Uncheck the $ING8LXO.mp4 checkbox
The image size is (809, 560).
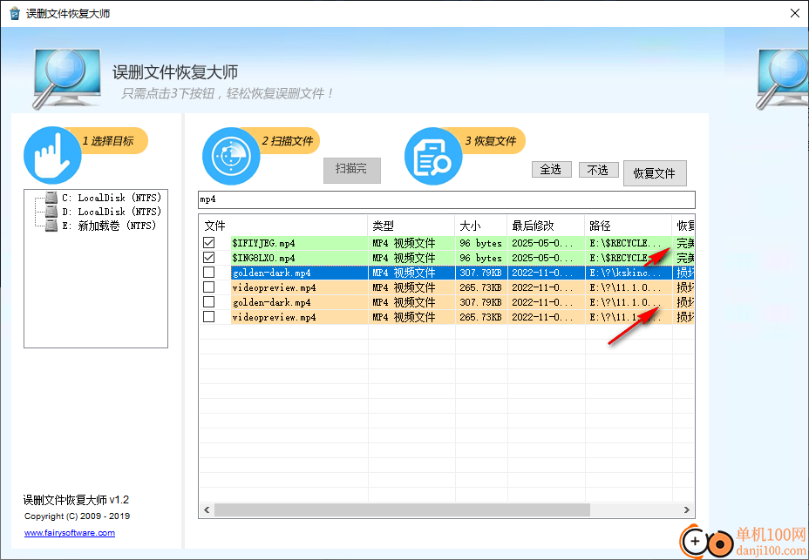(209, 257)
